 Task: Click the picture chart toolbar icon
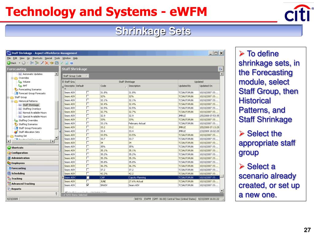coord(57,63)
